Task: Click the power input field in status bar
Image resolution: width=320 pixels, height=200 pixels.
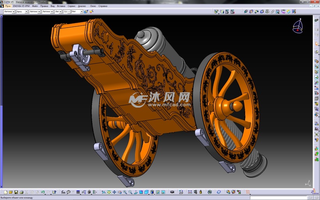Action: pyautogui.click(x=278, y=198)
